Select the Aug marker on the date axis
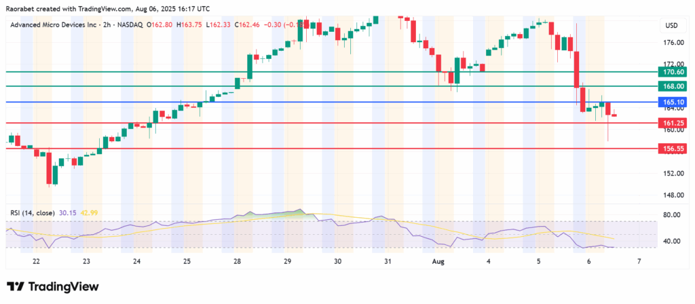The height and width of the screenshot is (304, 695). point(437,261)
